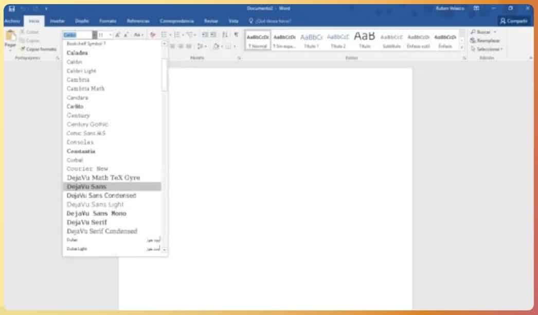538x315 pixels.
Task: Redo the last action
Action: pyautogui.click(x=35, y=9)
